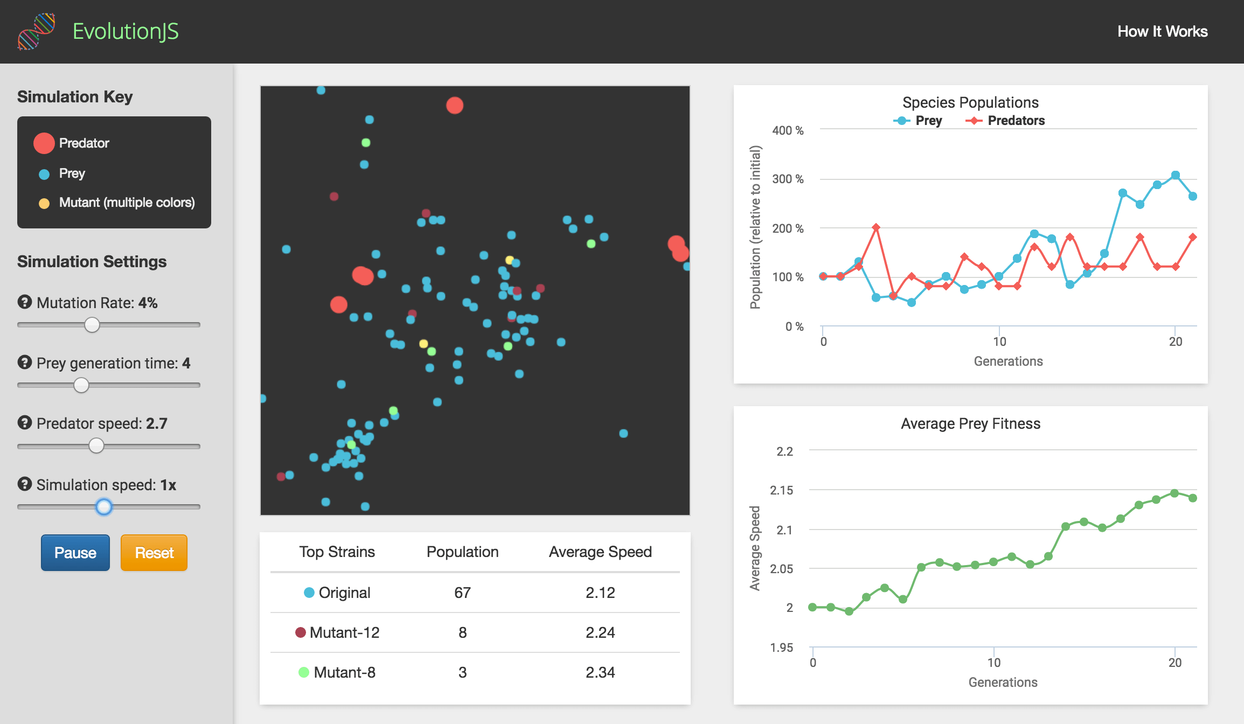Click blue Prey dot in key

(44, 174)
